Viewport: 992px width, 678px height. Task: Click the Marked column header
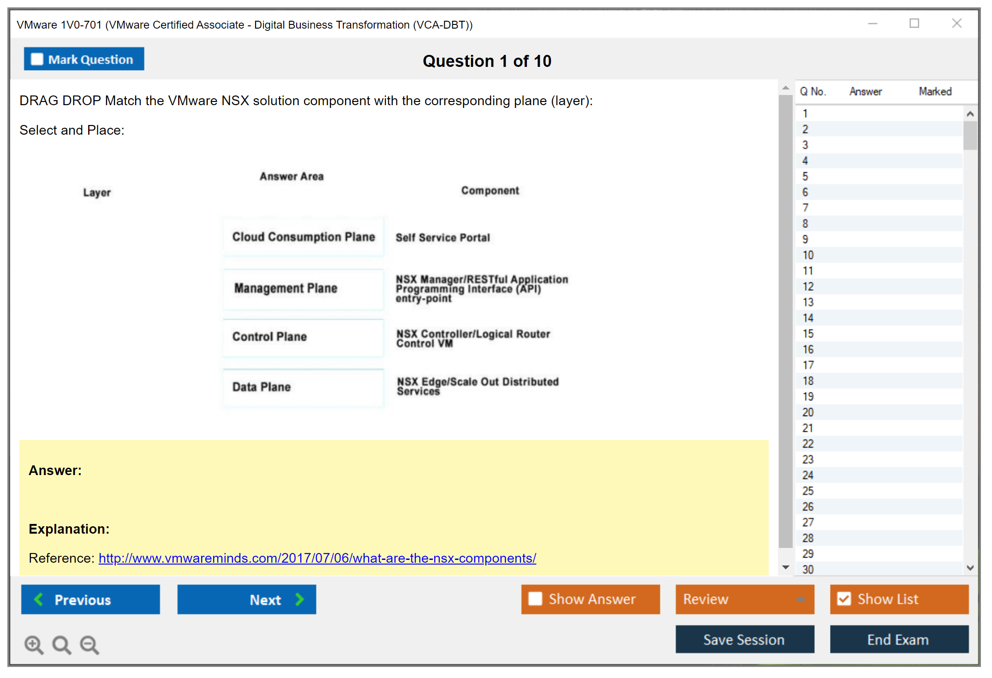[x=935, y=91]
